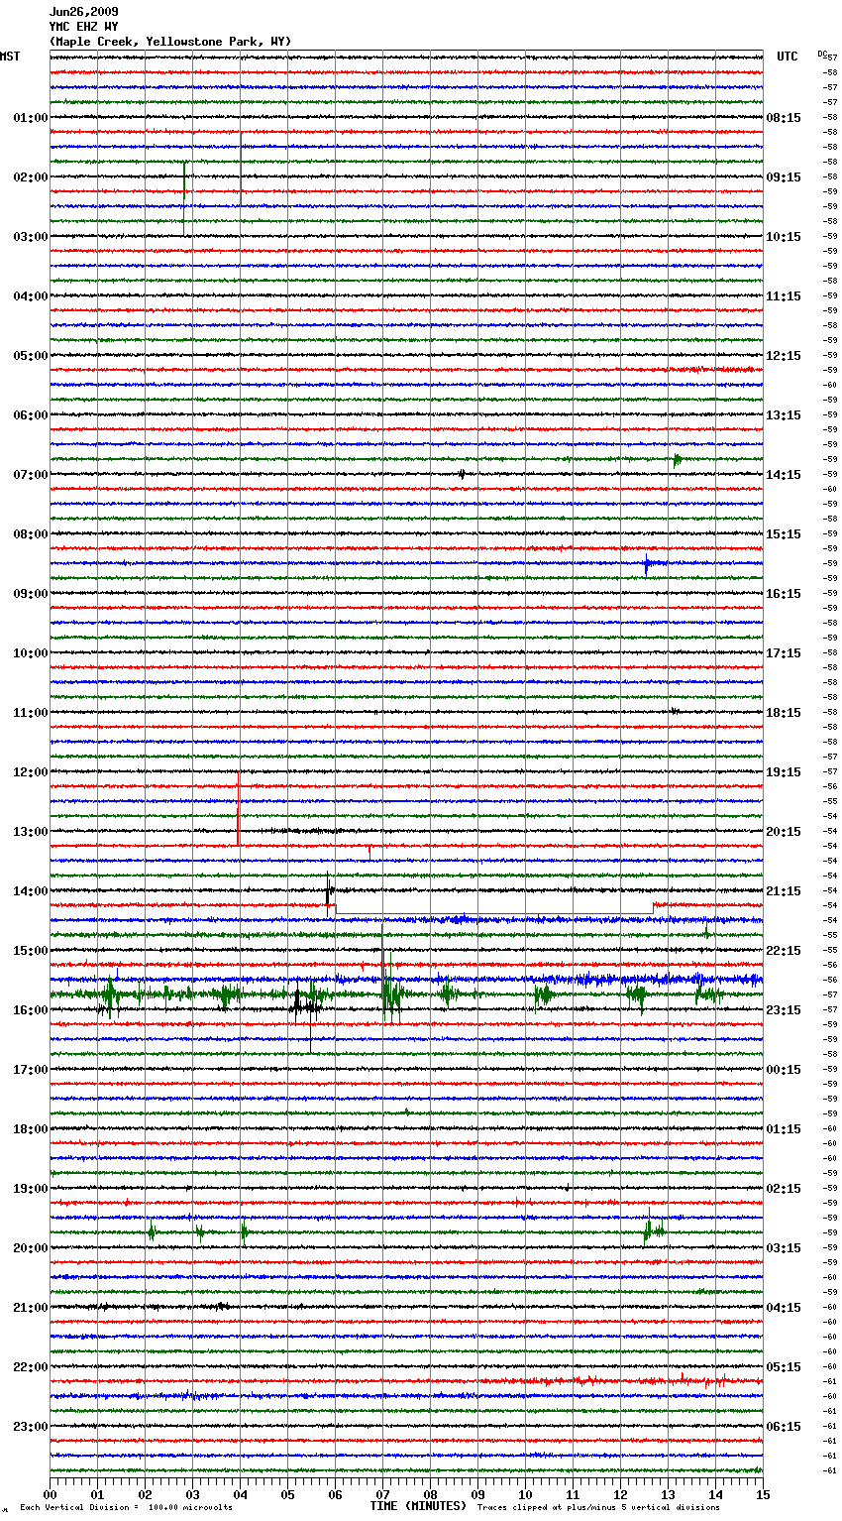Click the 08:15 UTC time label
Viewport: 842px width, 1521px height.
(x=784, y=118)
